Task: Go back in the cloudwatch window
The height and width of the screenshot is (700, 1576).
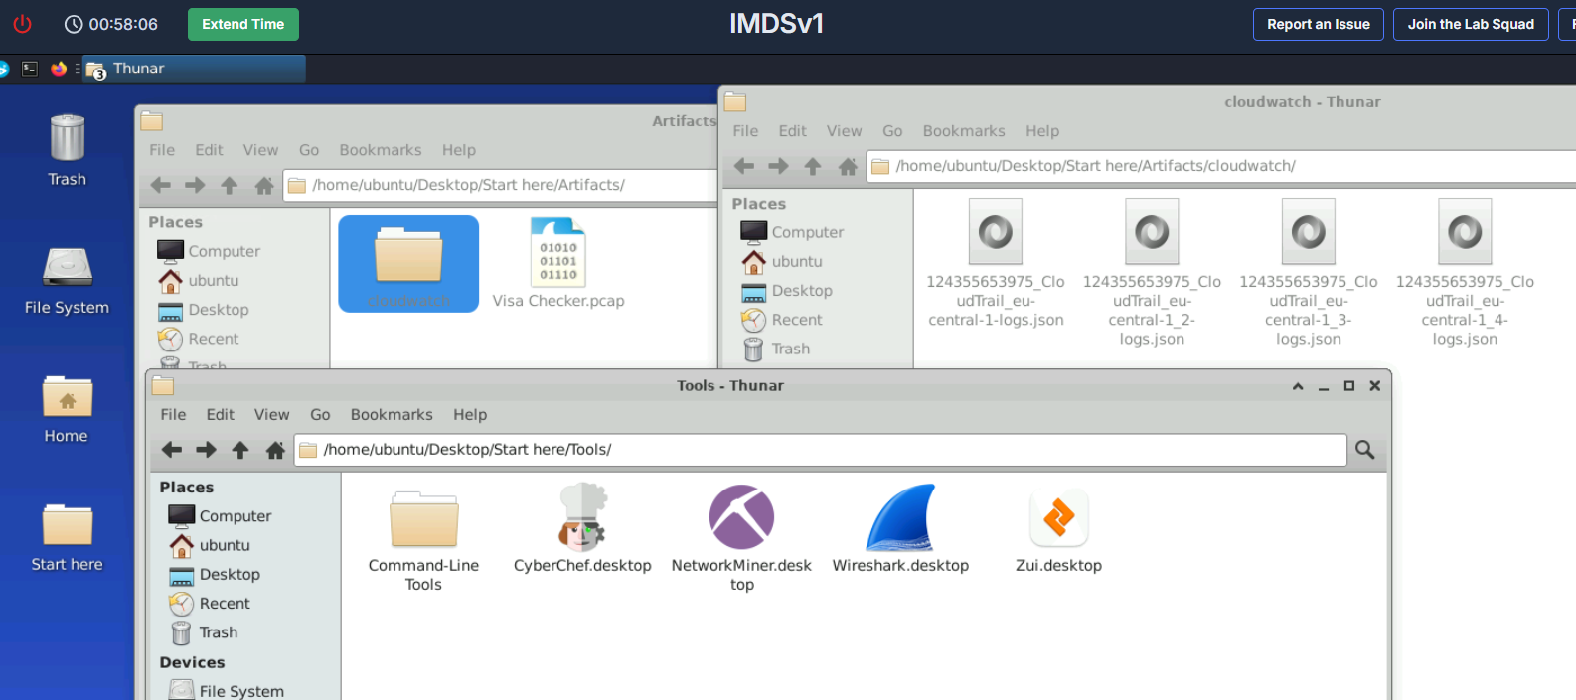Action: pos(744,166)
